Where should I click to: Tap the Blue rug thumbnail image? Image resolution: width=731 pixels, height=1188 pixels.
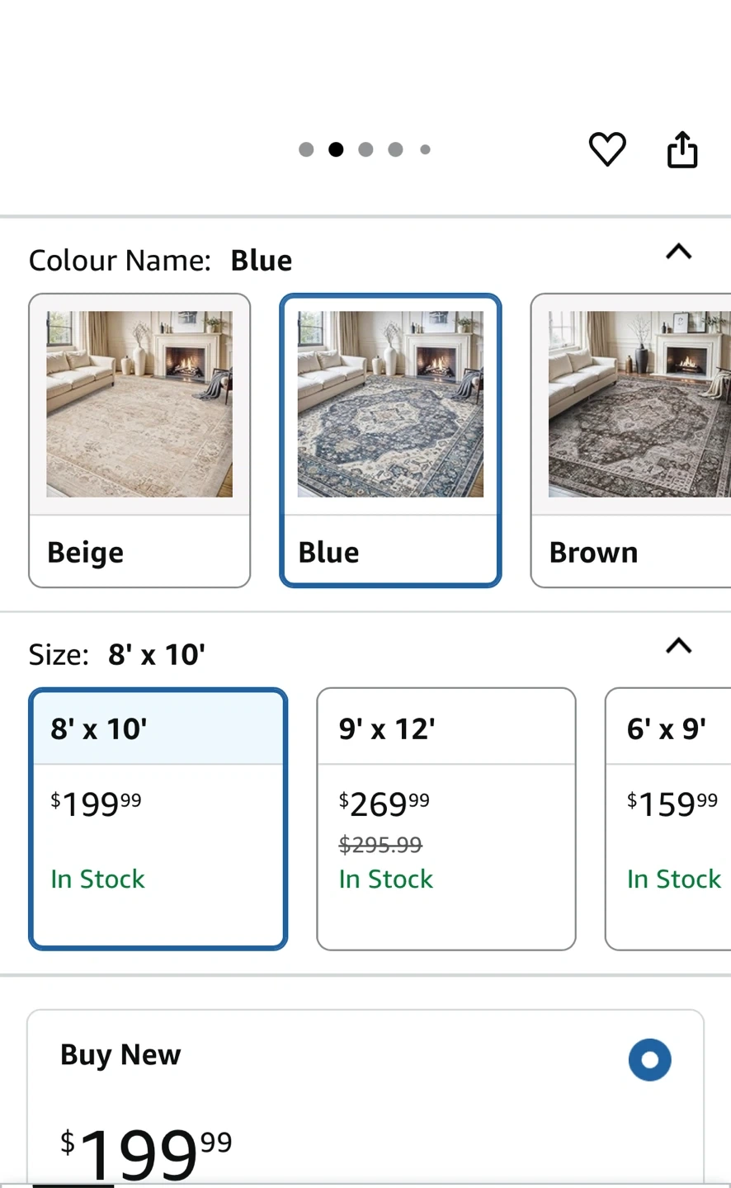(x=390, y=404)
